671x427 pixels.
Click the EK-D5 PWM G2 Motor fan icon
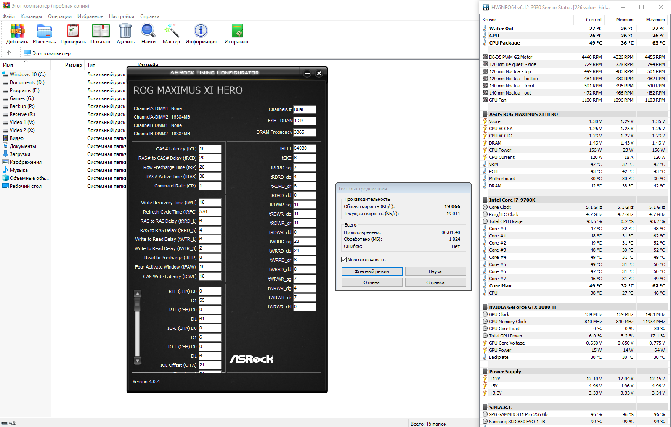coord(485,57)
